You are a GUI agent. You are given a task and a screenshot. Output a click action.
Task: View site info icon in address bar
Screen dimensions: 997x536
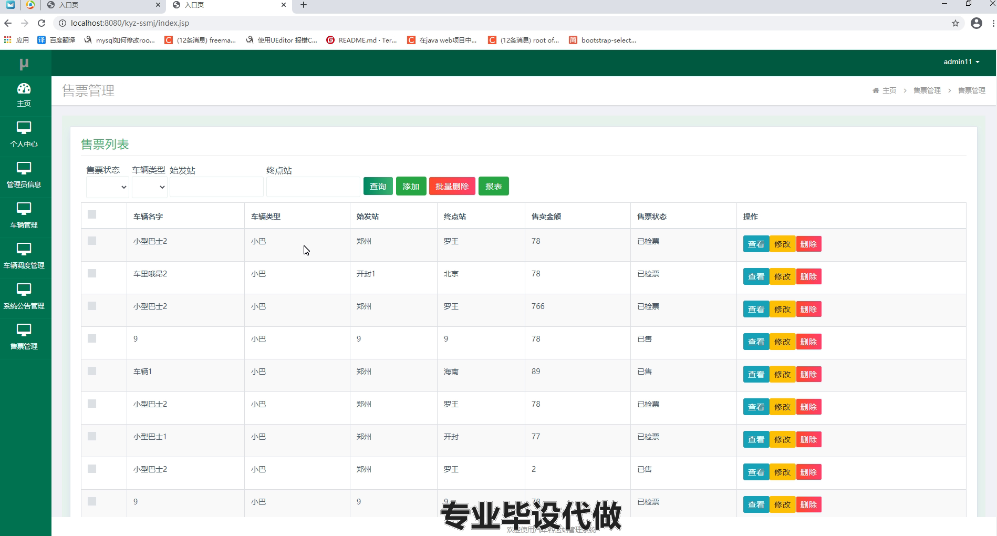coord(62,23)
